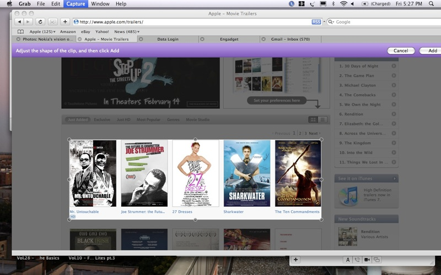Open the Amazon bookmark
441x275 pixels.
[68, 32]
